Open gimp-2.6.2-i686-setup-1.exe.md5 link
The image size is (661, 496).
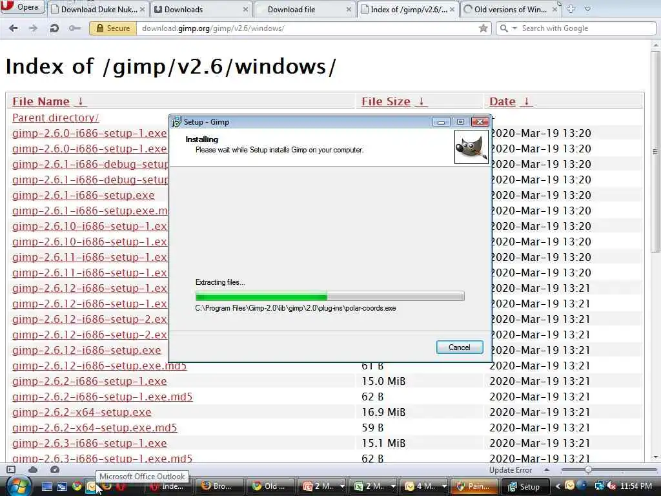(x=102, y=397)
